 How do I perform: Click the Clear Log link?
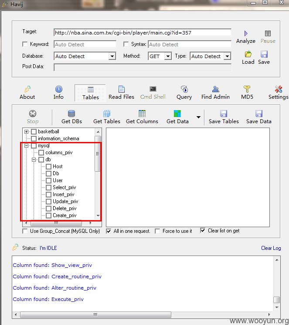pyautogui.click(x=271, y=248)
